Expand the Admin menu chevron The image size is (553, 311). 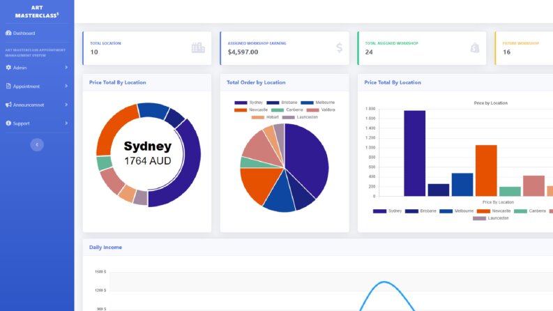(x=66, y=68)
